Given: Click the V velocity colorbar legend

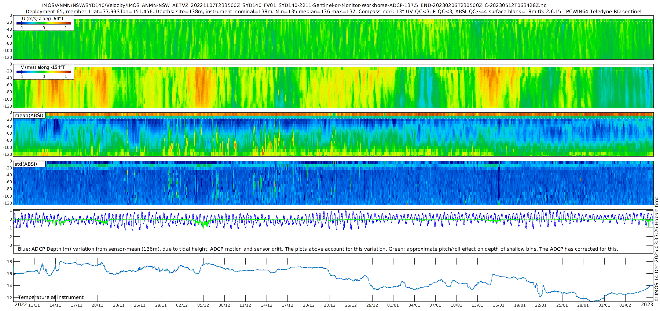Looking at the screenshot, I should click(44, 72).
